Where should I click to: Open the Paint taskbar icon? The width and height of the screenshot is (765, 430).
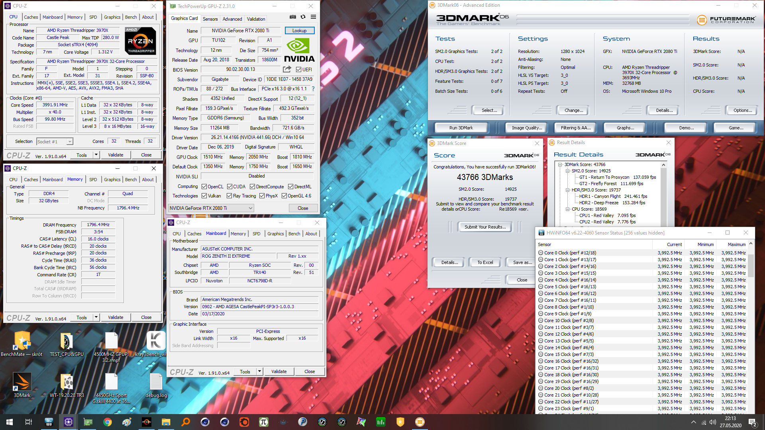point(127,422)
